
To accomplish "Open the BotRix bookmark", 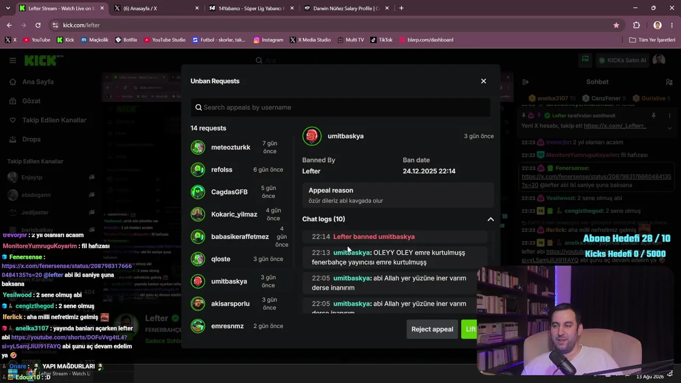I will click(x=126, y=40).
